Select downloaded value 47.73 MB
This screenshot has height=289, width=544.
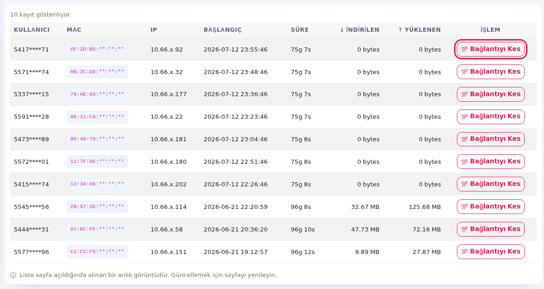[x=365, y=229]
